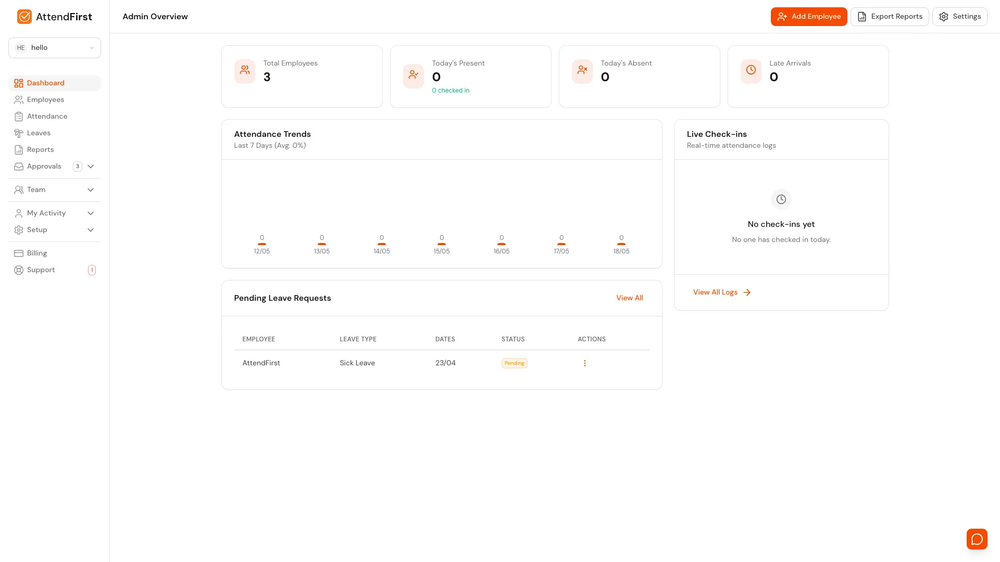
Task: Click the Billing credit card icon
Action: (19, 253)
